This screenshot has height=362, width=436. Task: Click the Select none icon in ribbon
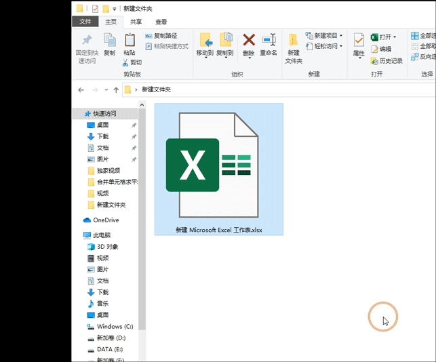(415, 46)
